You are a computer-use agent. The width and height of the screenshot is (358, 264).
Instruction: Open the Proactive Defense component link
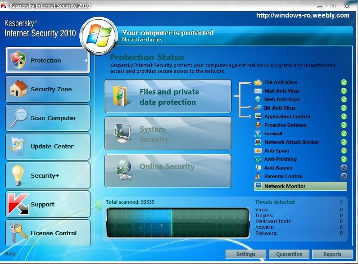point(285,125)
